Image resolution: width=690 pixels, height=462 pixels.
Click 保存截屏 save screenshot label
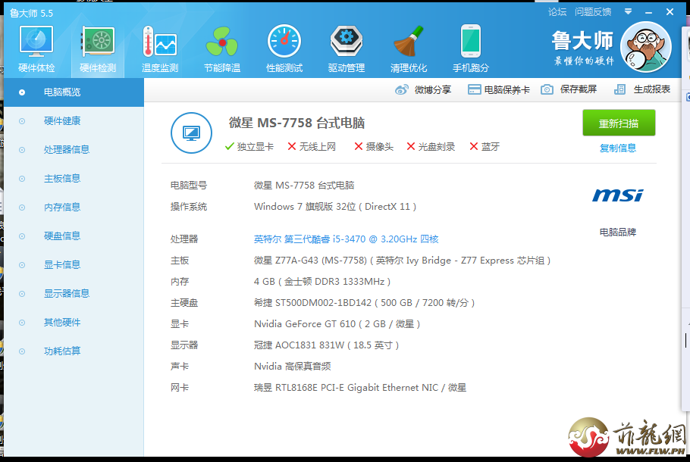click(x=579, y=89)
